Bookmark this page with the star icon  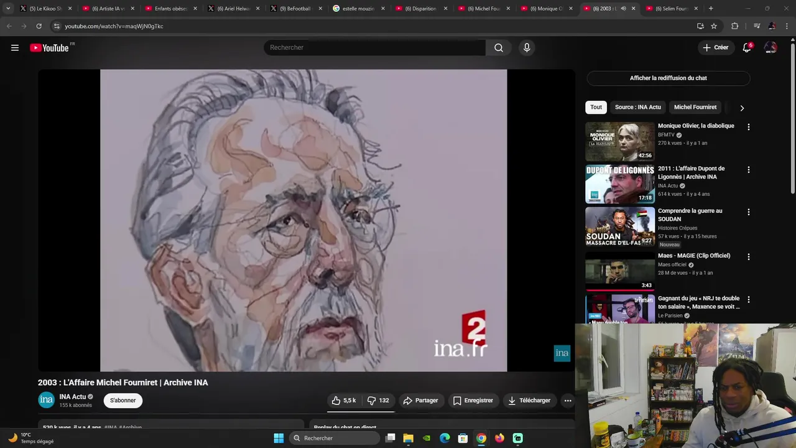714,26
